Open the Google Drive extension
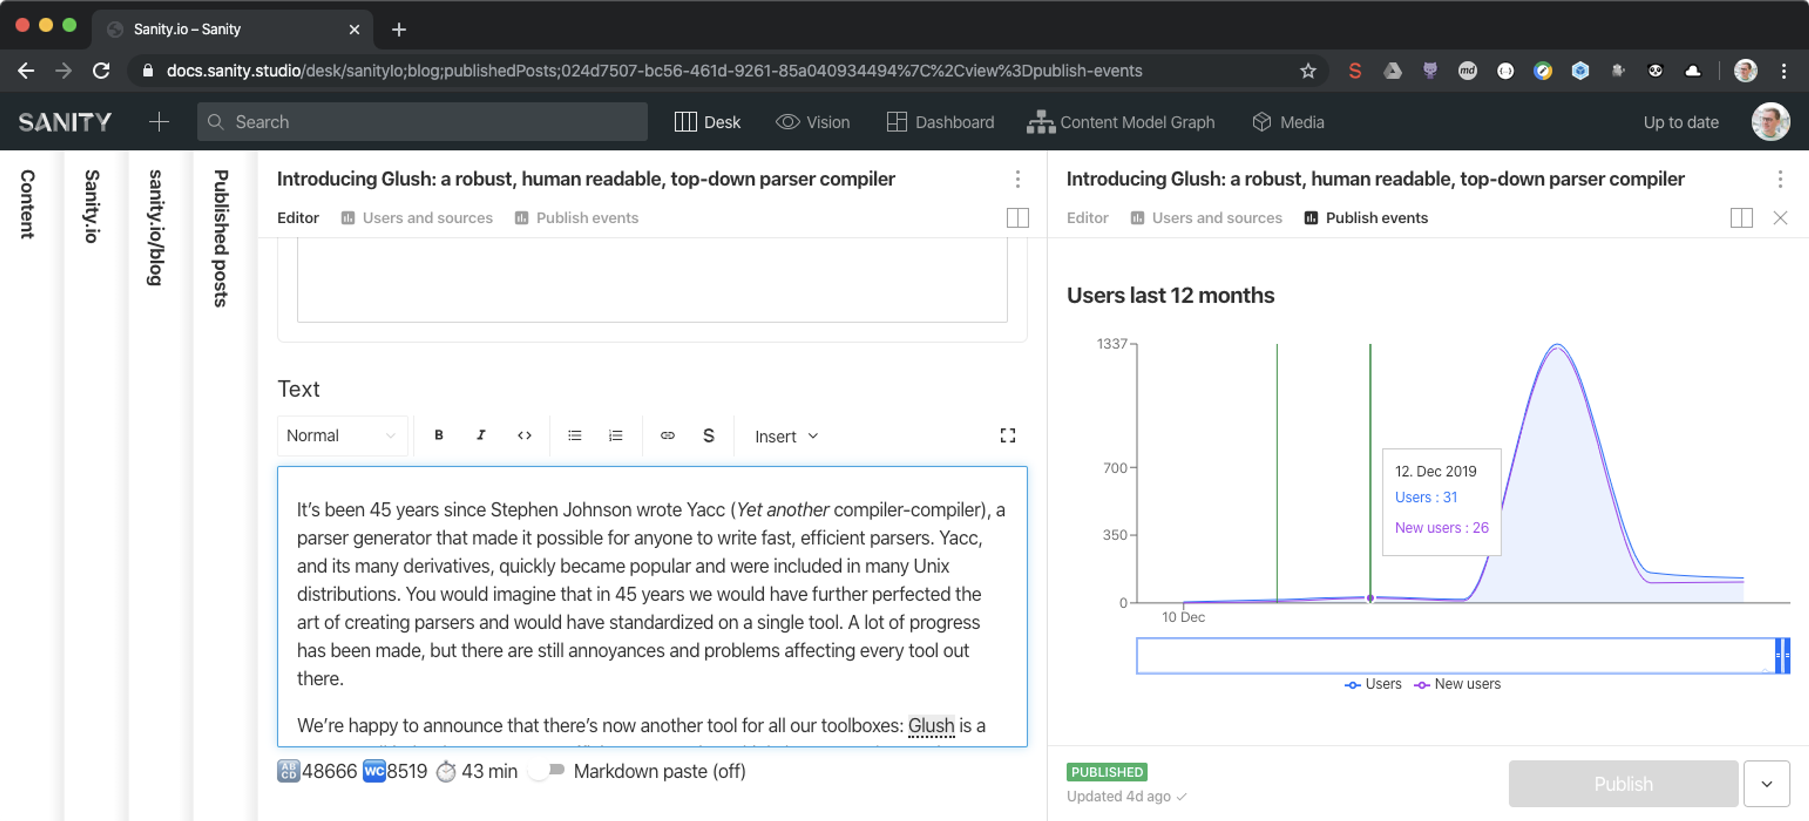The image size is (1809, 821). point(1393,70)
